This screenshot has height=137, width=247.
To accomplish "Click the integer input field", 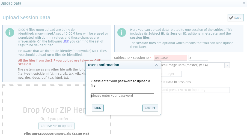I will tap(171, 74).
